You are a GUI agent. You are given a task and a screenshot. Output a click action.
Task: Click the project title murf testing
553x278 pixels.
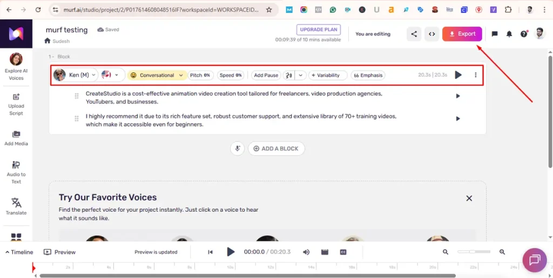click(66, 30)
